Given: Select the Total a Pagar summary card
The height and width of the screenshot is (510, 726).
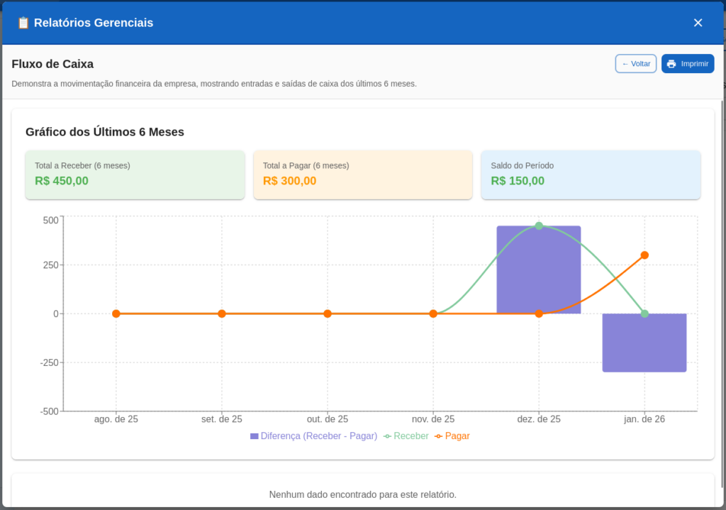Looking at the screenshot, I should tap(363, 174).
